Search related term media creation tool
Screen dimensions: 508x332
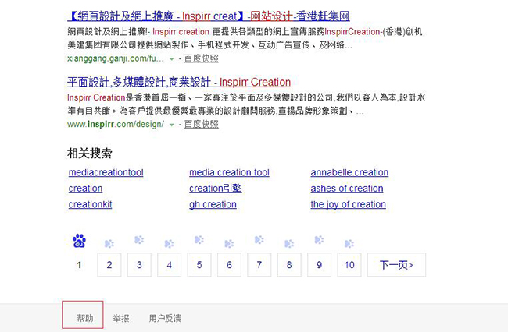click(x=229, y=172)
